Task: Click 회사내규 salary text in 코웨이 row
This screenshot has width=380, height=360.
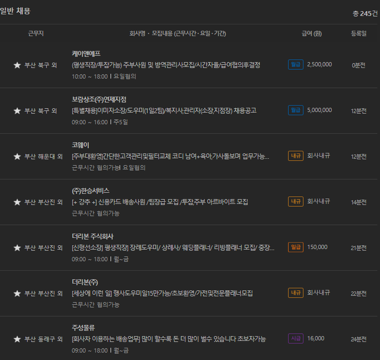Action: click(x=318, y=156)
